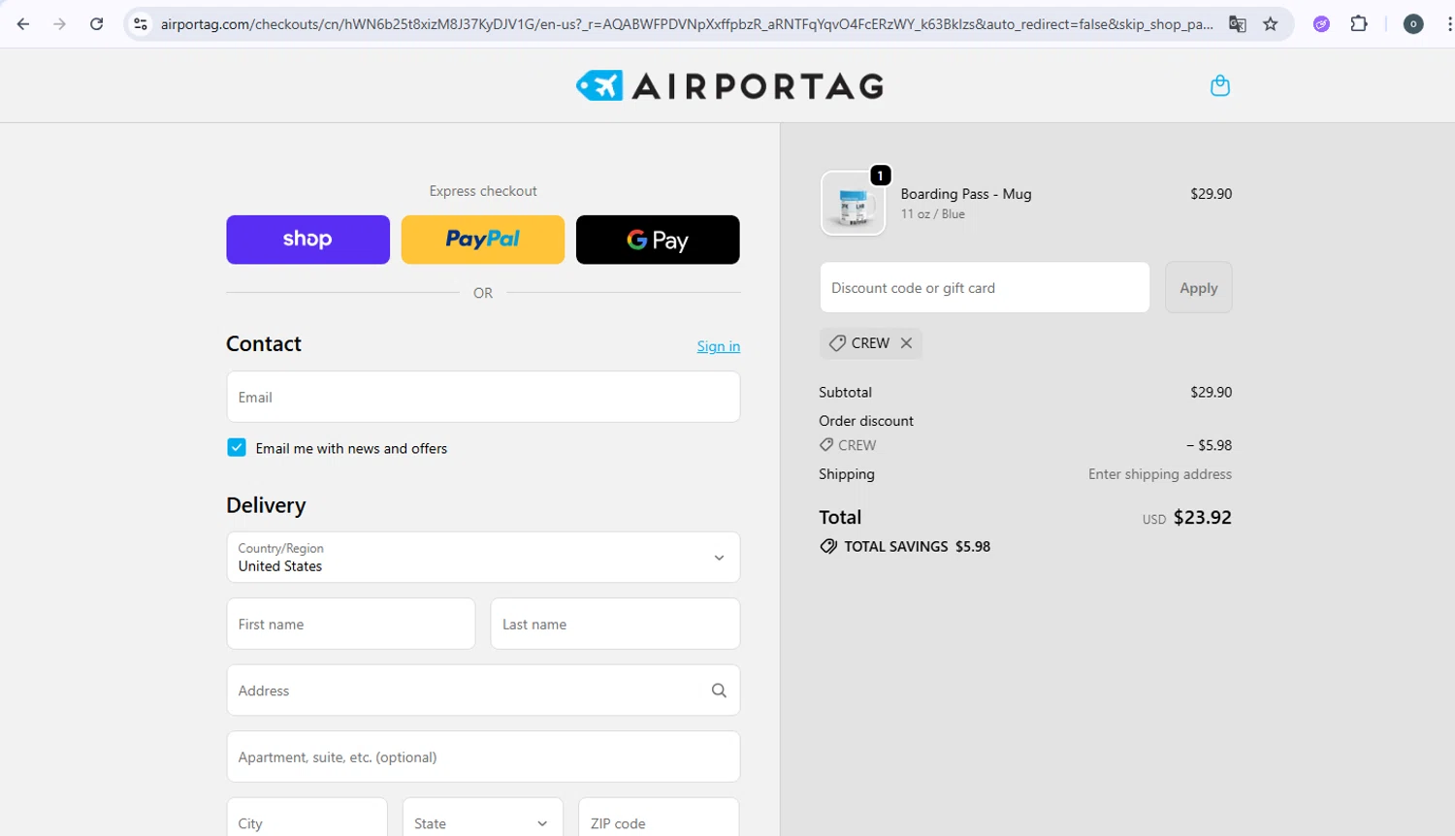Click the Apply discount button
1455x836 pixels.
(x=1199, y=288)
